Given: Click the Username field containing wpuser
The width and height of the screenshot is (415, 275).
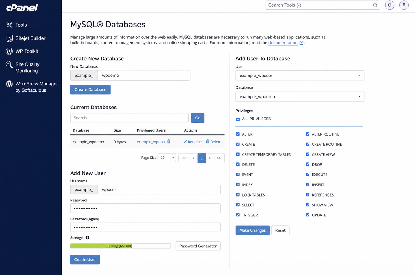Looking at the screenshot, I should point(159,190).
